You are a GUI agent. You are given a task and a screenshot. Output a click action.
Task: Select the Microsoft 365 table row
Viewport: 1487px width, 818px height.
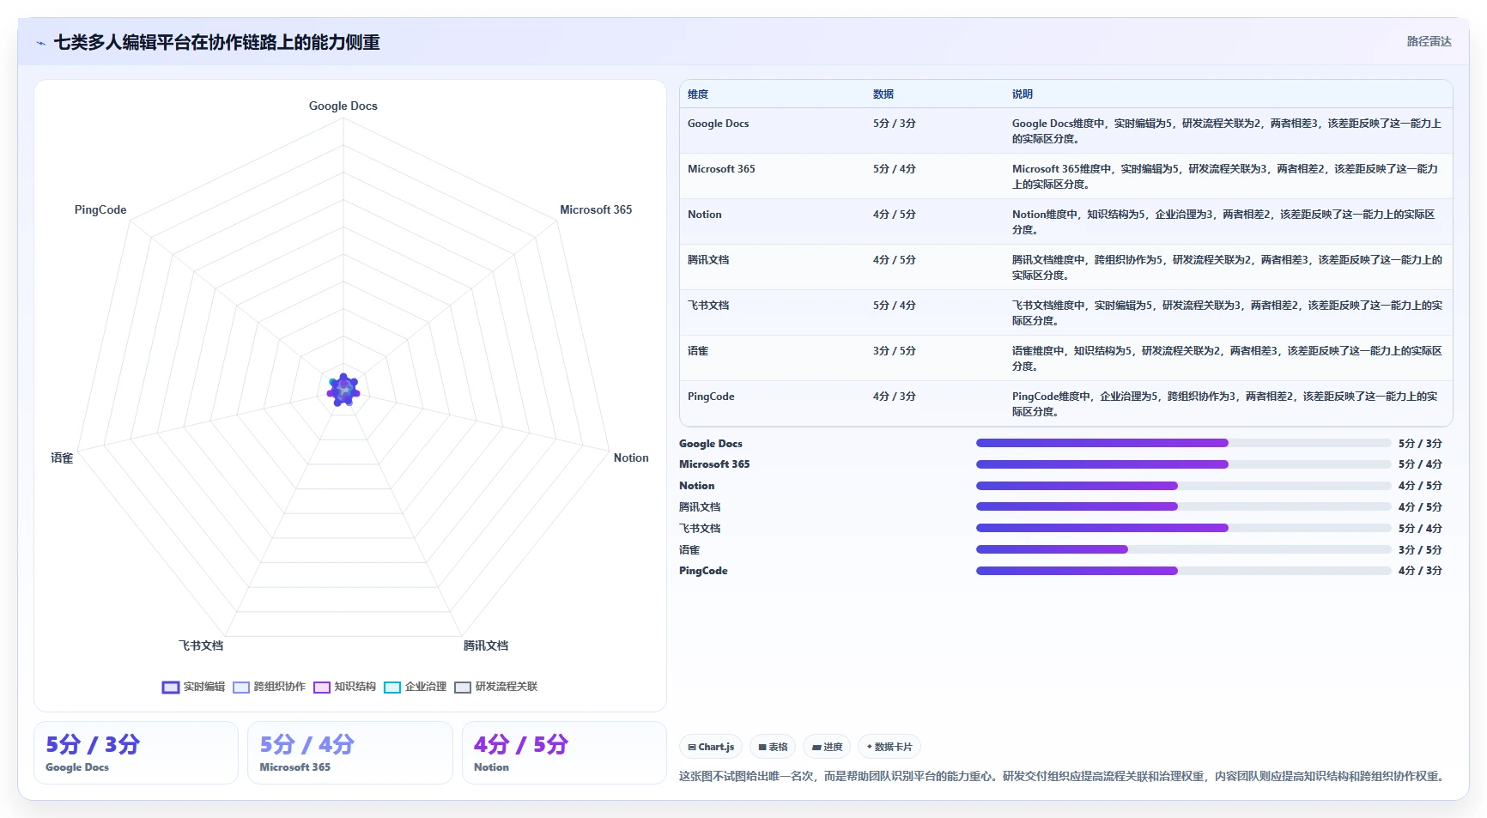1065,176
